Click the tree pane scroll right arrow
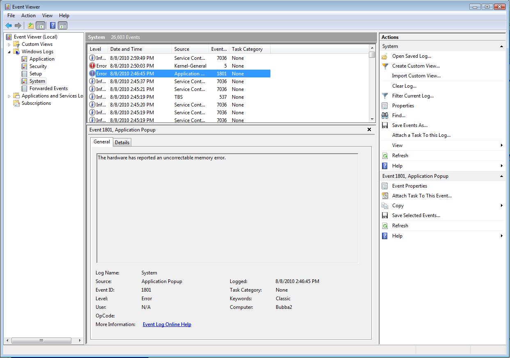This screenshot has width=510, height=358. point(80,341)
